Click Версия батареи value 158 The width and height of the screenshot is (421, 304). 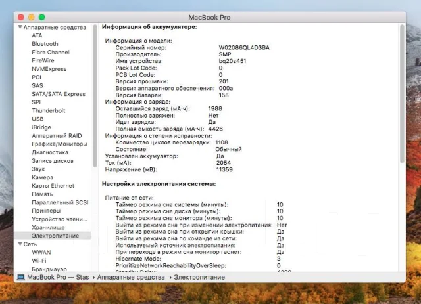224,95
